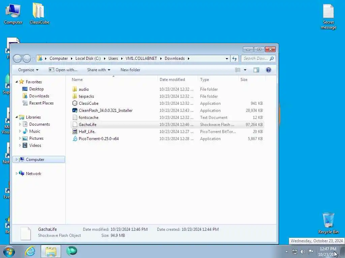Click Users breadcrumb in address bar
Screen dimensions: 345x258
(113, 58)
